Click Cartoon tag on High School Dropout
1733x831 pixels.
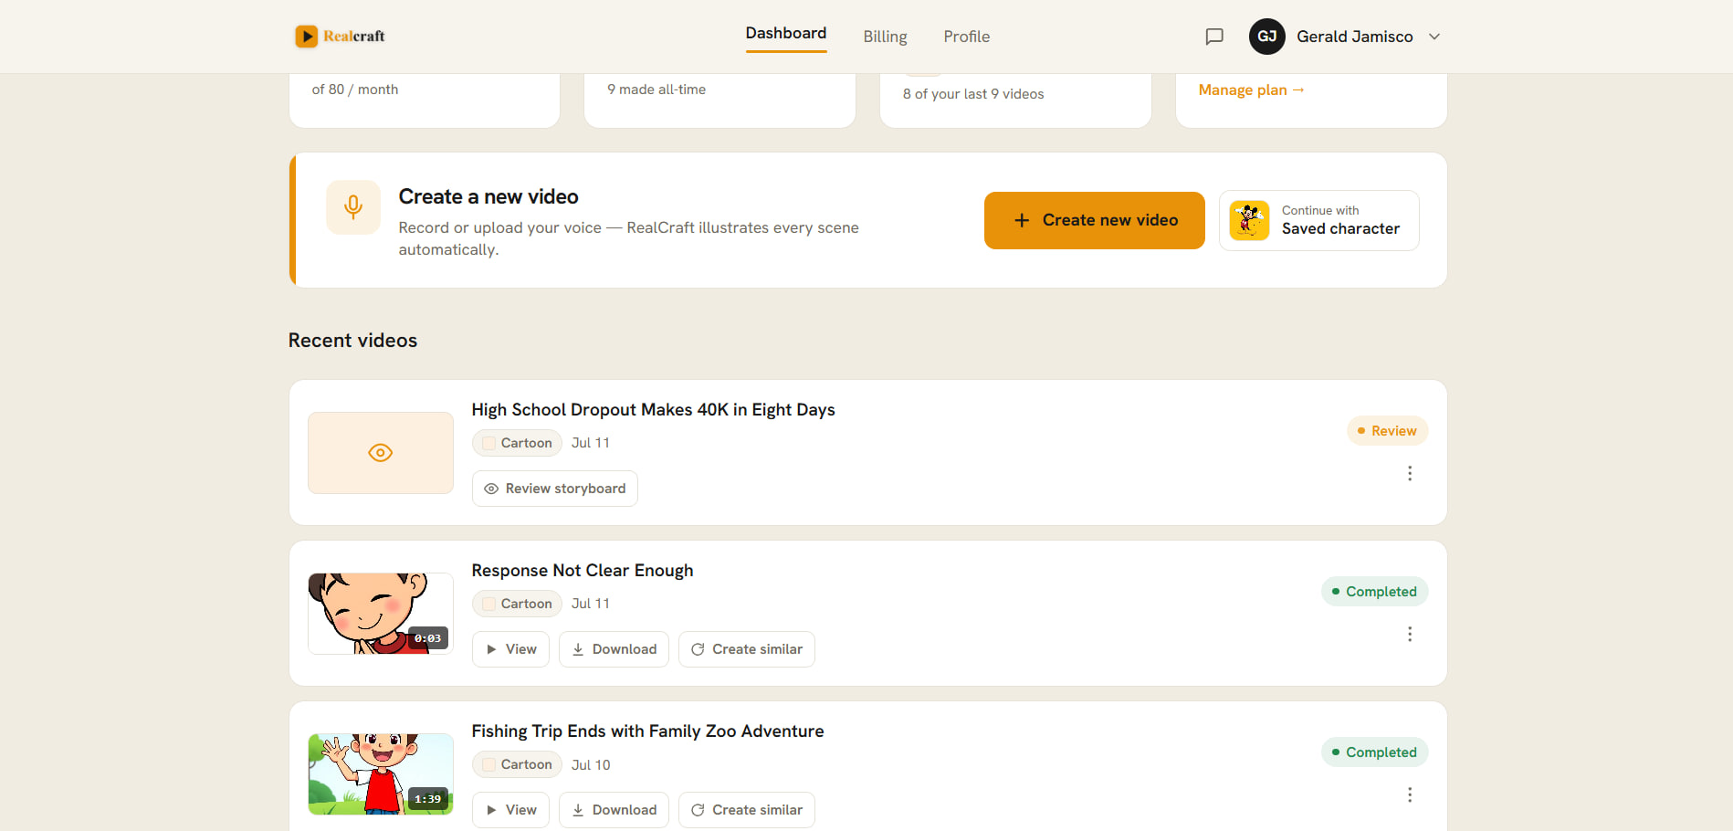(517, 443)
